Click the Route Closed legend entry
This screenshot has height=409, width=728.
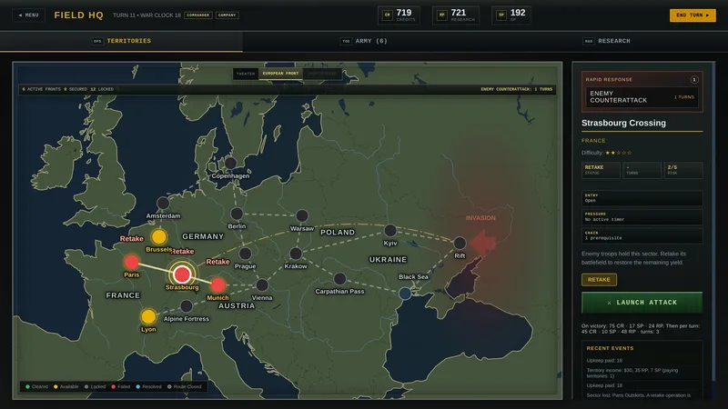point(185,387)
